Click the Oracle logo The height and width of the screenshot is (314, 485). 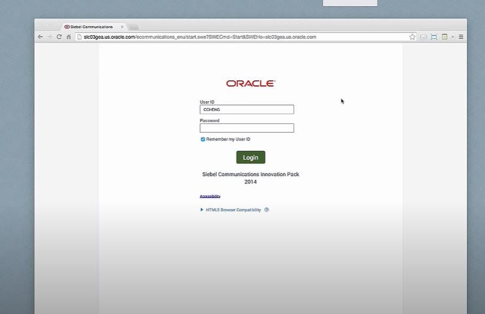[251, 84]
